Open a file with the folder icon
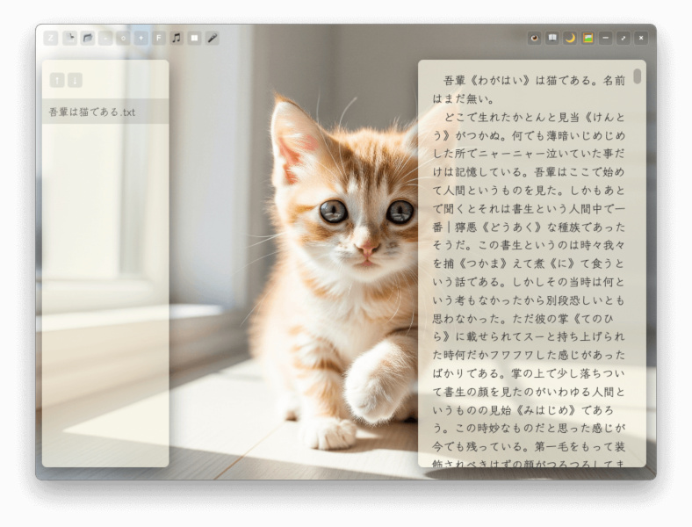 click(88, 39)
